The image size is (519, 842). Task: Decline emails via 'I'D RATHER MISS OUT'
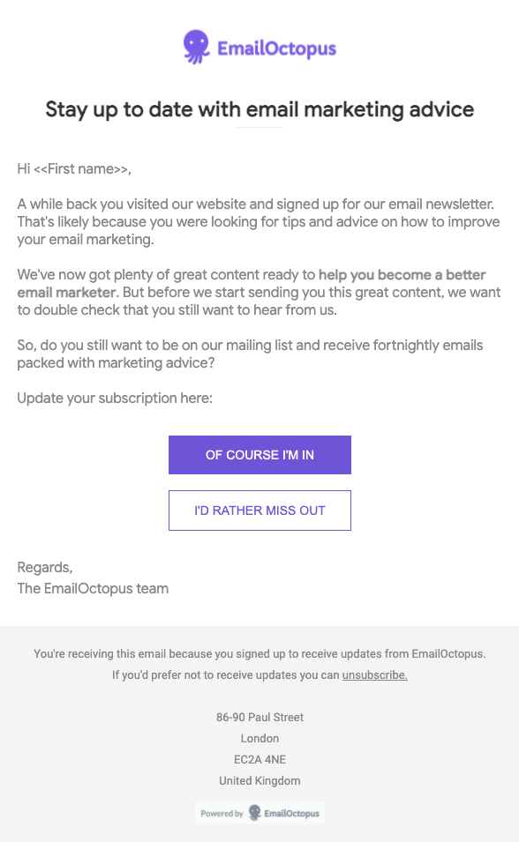tap(259, 510)
